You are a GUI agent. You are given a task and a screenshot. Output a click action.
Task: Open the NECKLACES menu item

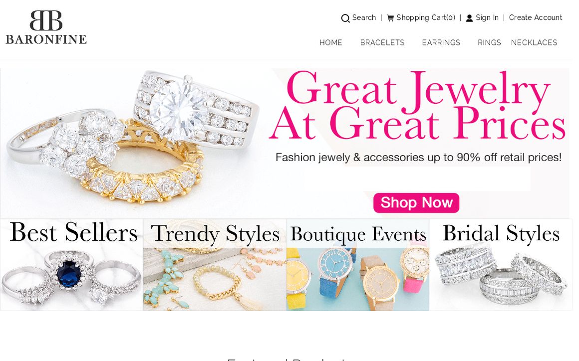[534, 42]
